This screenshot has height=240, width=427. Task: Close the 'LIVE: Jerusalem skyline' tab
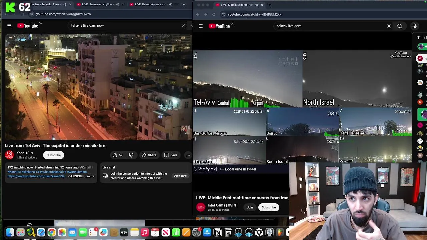pyautogui.click(x=123, y=4)
